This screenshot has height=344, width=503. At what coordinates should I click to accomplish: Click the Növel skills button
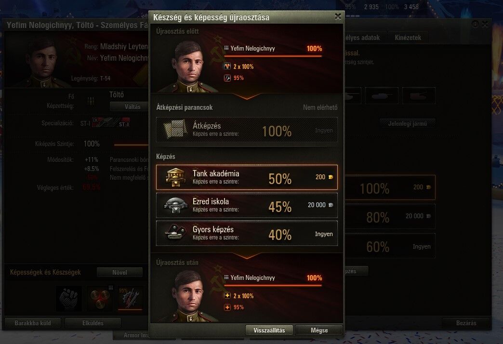click(119, 272)
